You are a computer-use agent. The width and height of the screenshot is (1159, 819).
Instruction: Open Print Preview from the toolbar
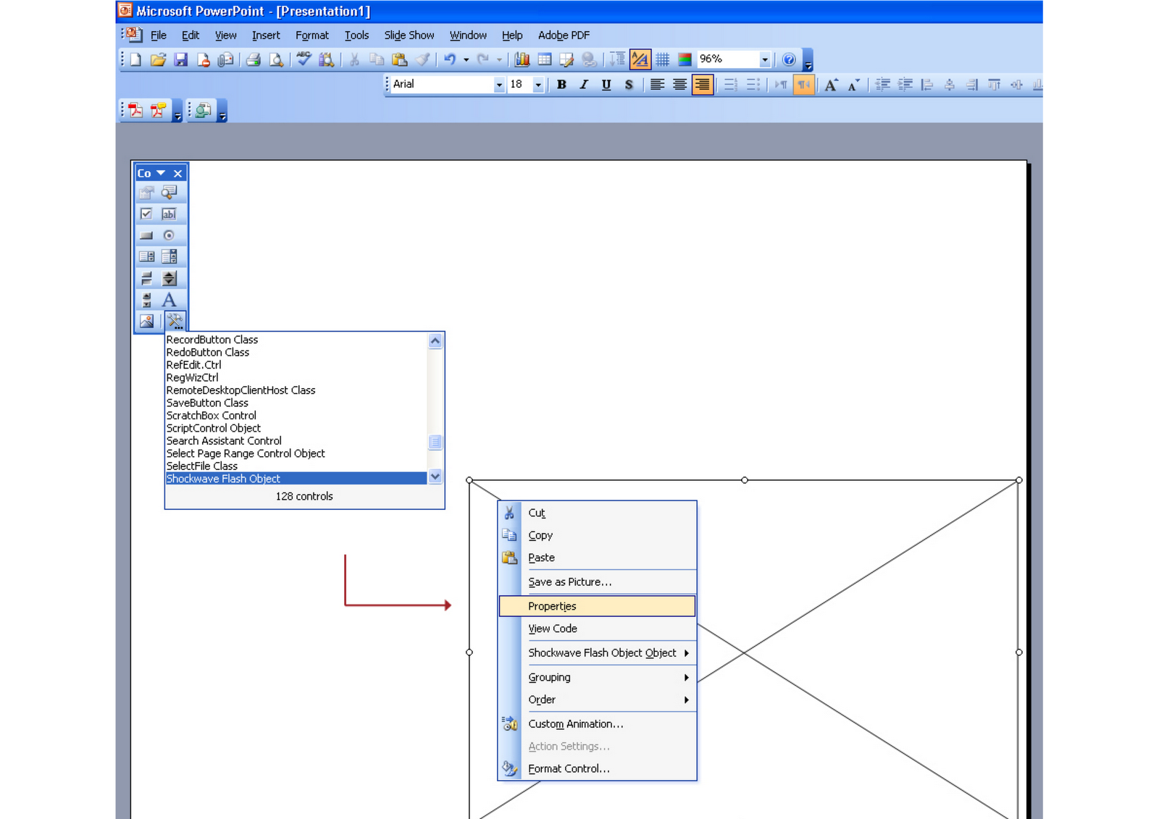pos(276,59)
